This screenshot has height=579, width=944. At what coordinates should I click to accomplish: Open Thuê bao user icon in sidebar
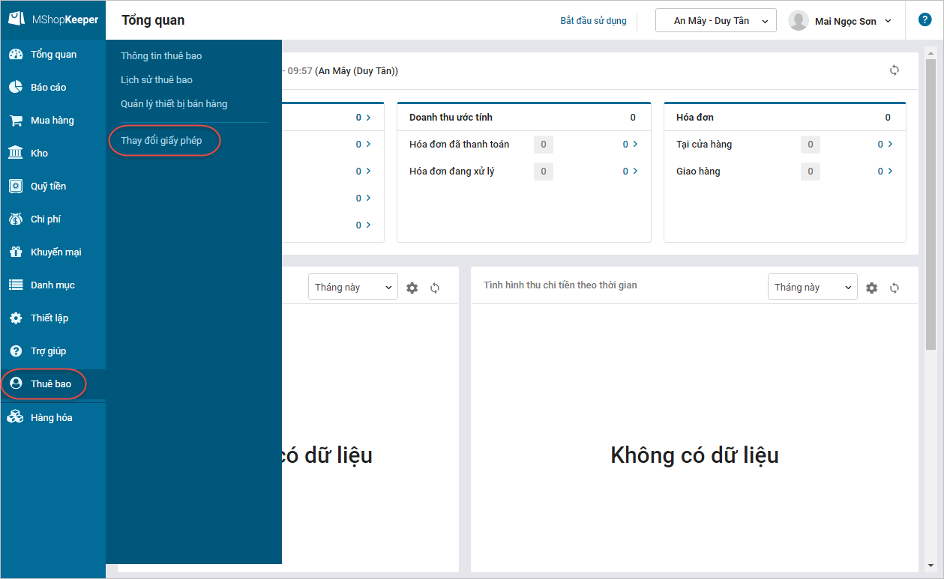point(16,384)
